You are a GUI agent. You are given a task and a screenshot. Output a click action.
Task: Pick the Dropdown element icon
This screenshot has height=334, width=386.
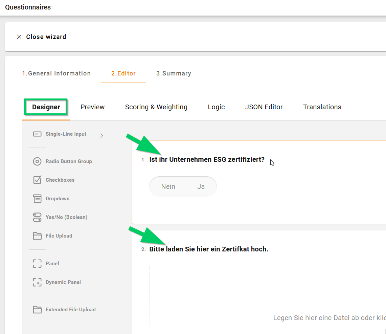click(37, 199)
